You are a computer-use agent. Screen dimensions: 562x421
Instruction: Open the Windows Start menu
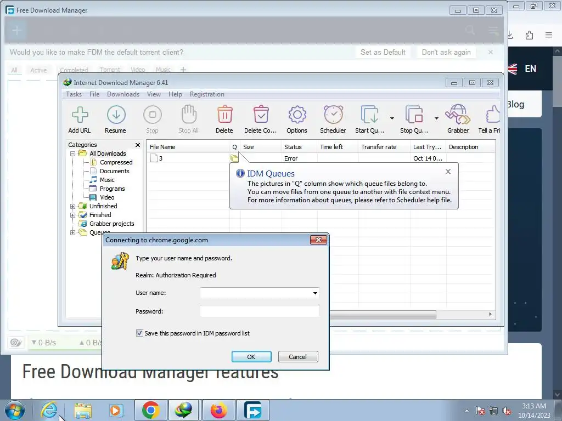pyautogui.click(x=15, y=410)
